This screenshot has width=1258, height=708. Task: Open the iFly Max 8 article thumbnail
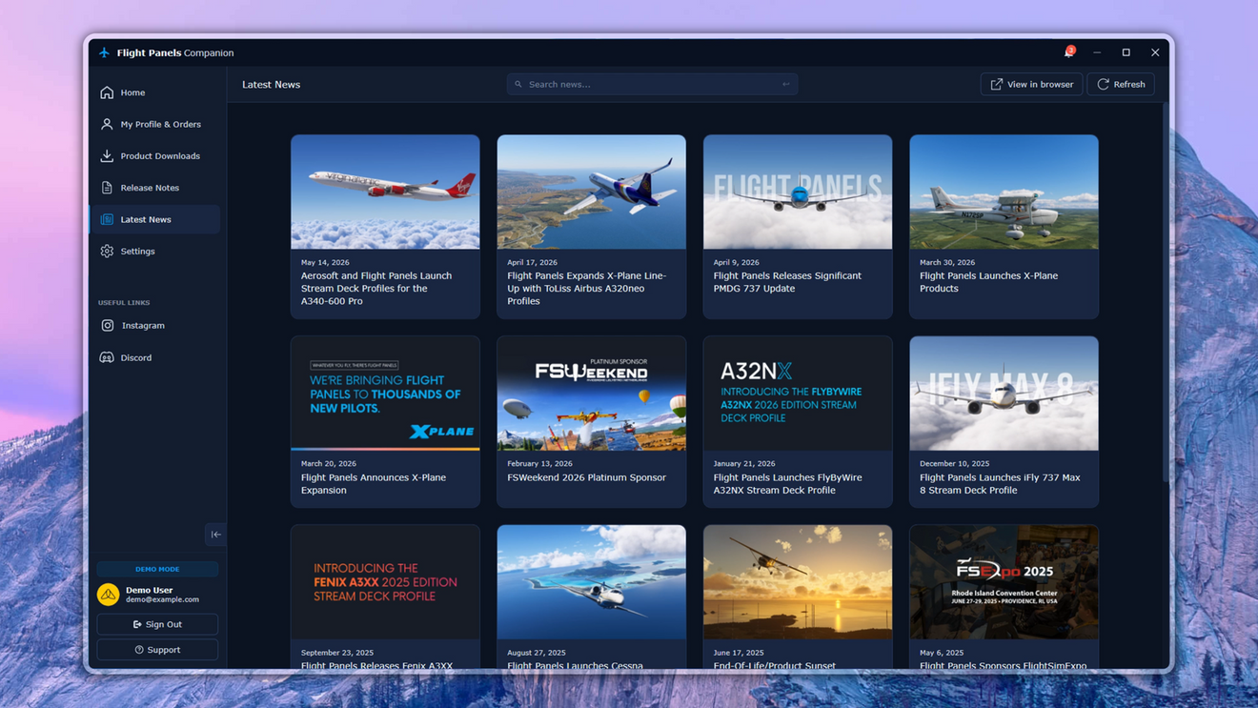(1004, 393)
